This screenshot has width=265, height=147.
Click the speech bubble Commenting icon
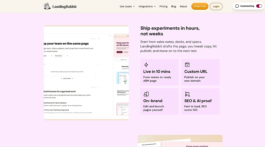point(237,6)
